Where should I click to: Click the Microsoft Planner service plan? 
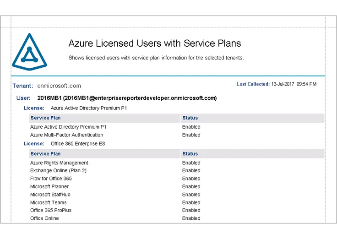point(49,187)
